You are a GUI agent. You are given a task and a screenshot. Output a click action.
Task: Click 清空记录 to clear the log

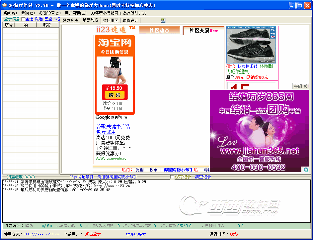(x=203, y=177)
